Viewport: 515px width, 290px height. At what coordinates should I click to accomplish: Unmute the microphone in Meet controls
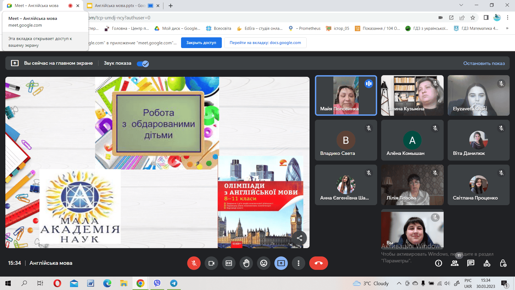pyautogui.click(x=194, y=263)
